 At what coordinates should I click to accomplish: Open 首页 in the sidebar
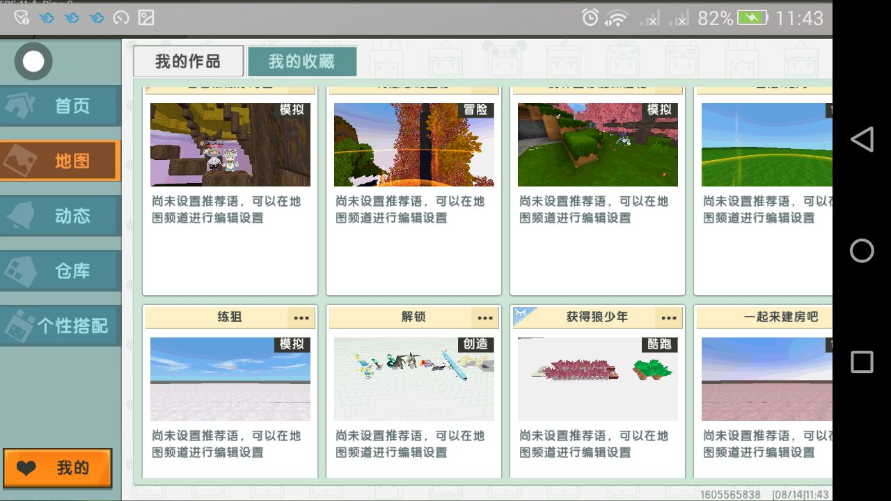(61, 106)
